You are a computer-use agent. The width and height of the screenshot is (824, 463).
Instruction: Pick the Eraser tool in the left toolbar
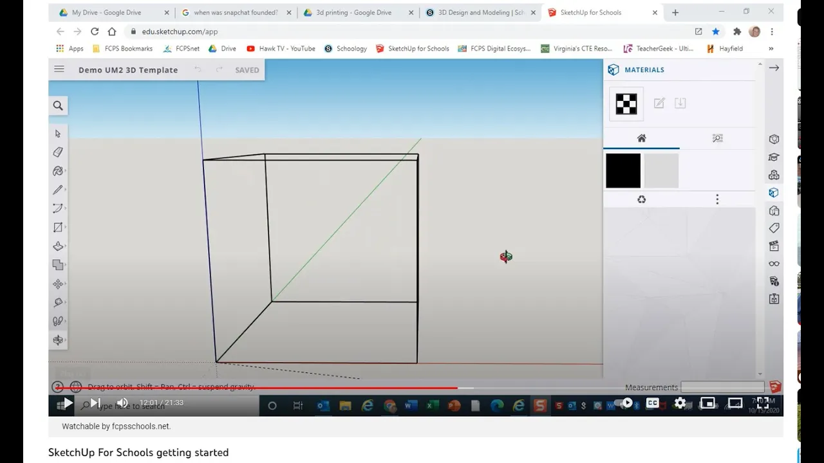[58, 152]
